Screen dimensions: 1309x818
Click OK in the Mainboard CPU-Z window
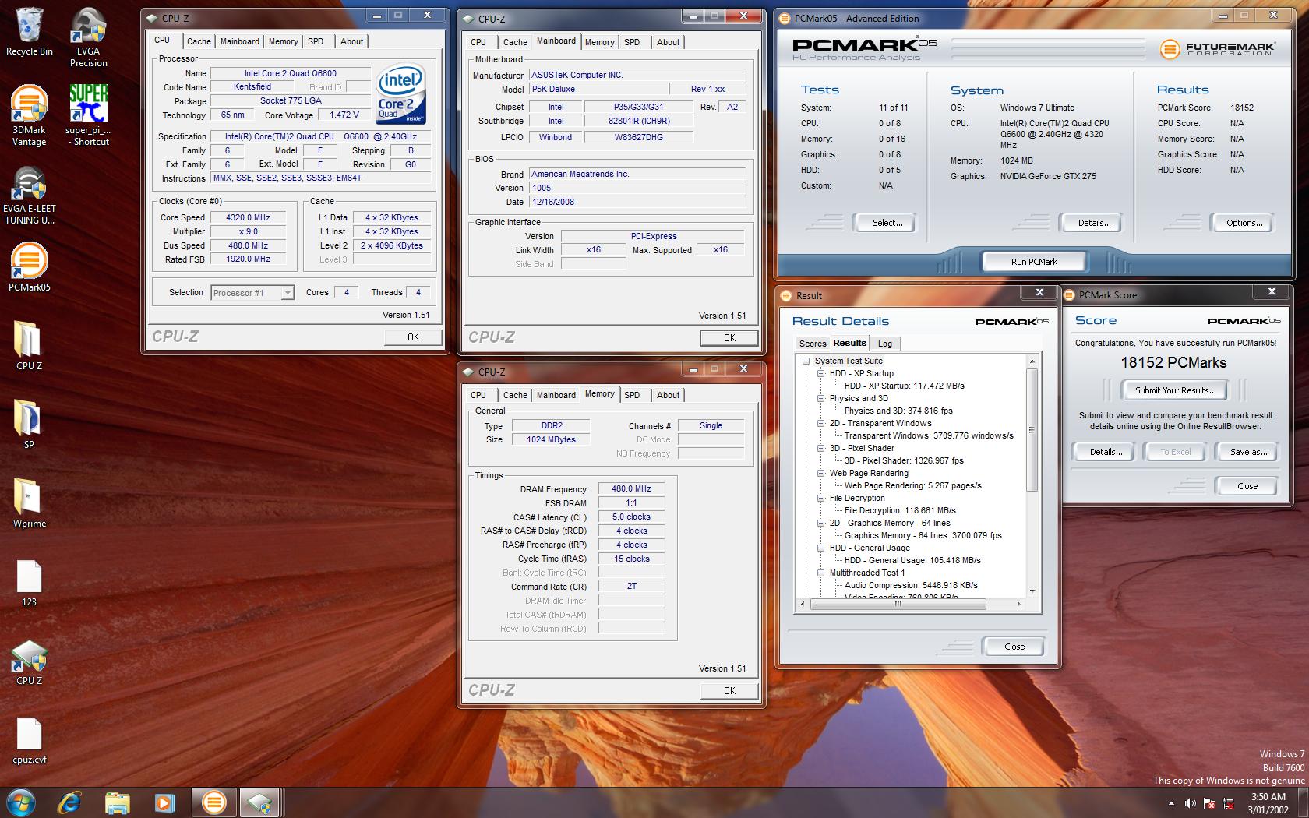pyautogui.click(x=729, y=337)
